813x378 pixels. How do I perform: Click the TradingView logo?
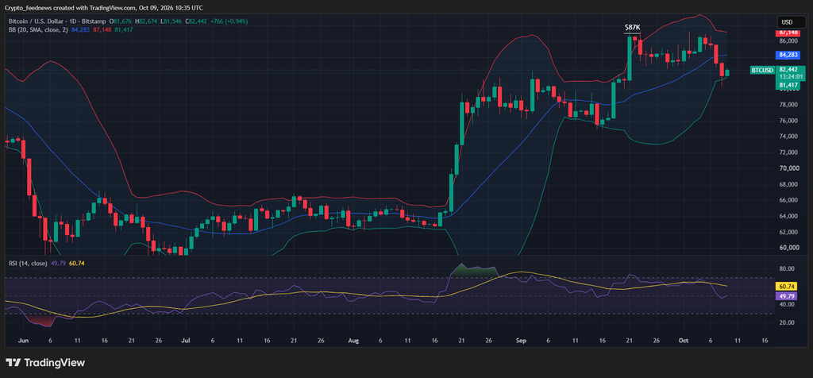pyautogui.click(x=45, y=362)
